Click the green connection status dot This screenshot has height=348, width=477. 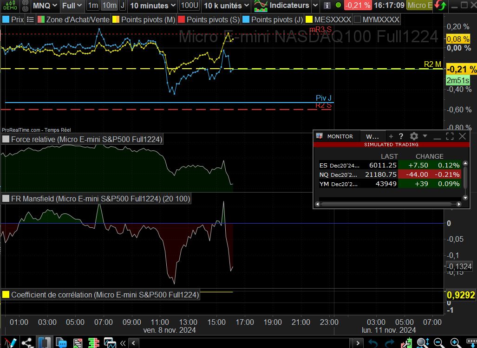click(x=338, y=6)
